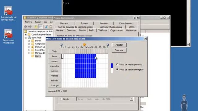Switch to the Control remoto tab
Viewport: 198px width, 111px height.
[126, 23]
